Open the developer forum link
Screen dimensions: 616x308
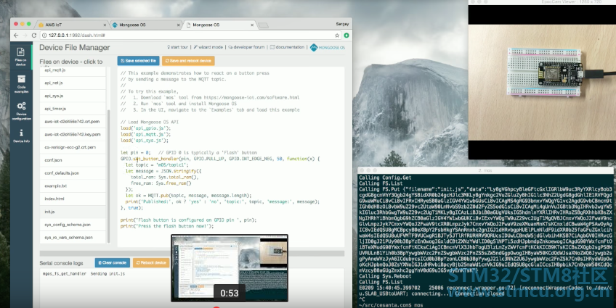point(246,47)
